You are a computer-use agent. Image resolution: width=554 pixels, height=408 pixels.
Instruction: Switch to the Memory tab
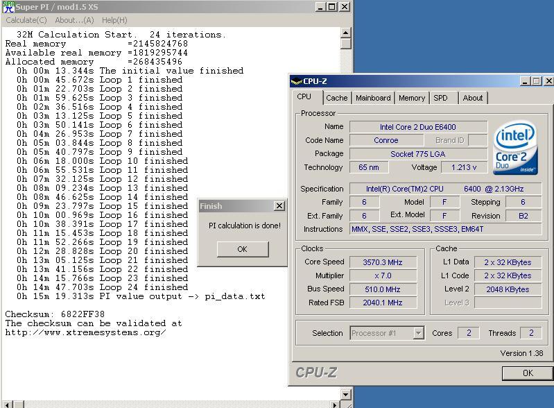point(412,98)
